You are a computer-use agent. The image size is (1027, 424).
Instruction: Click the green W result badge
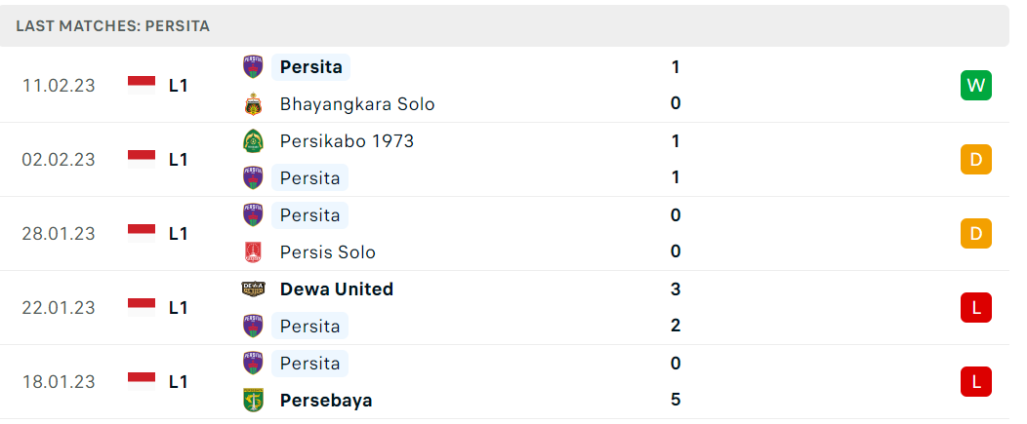tap(976, 86)
